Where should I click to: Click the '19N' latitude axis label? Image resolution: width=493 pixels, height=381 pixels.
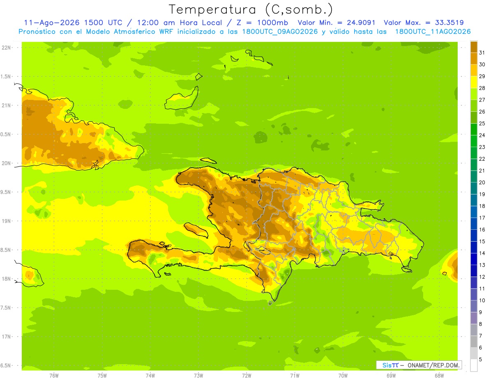[6, 221]
